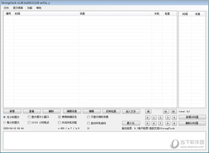This screenshot has height=153, width=209.
Task: Click the 反转检查 button
Action: [x=111, y=111]
